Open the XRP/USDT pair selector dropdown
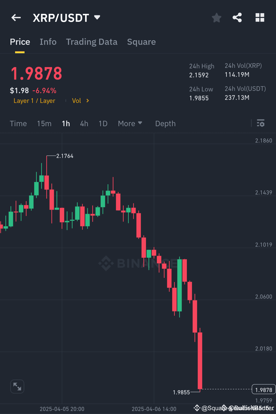 [97, 17]
